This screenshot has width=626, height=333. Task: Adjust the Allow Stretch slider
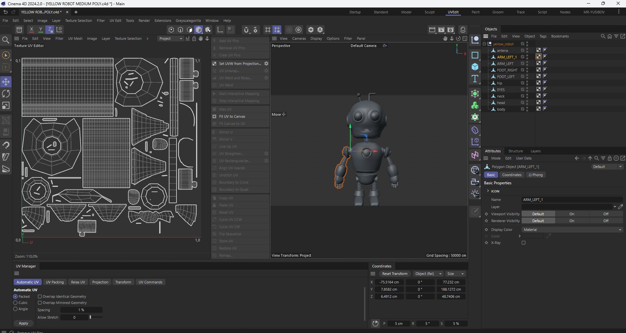[x=90, y=317]
